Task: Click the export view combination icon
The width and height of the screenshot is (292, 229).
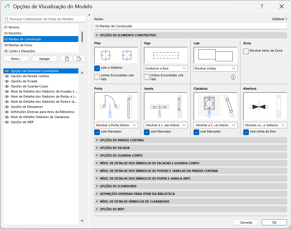Action: point(79,58)
